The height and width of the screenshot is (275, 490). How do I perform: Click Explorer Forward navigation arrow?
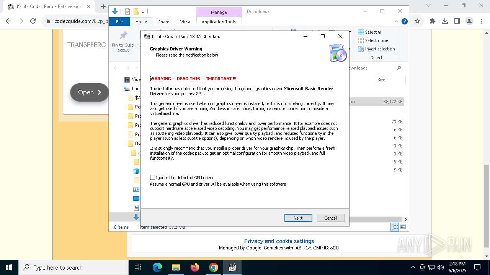click(x=128, y=68)
